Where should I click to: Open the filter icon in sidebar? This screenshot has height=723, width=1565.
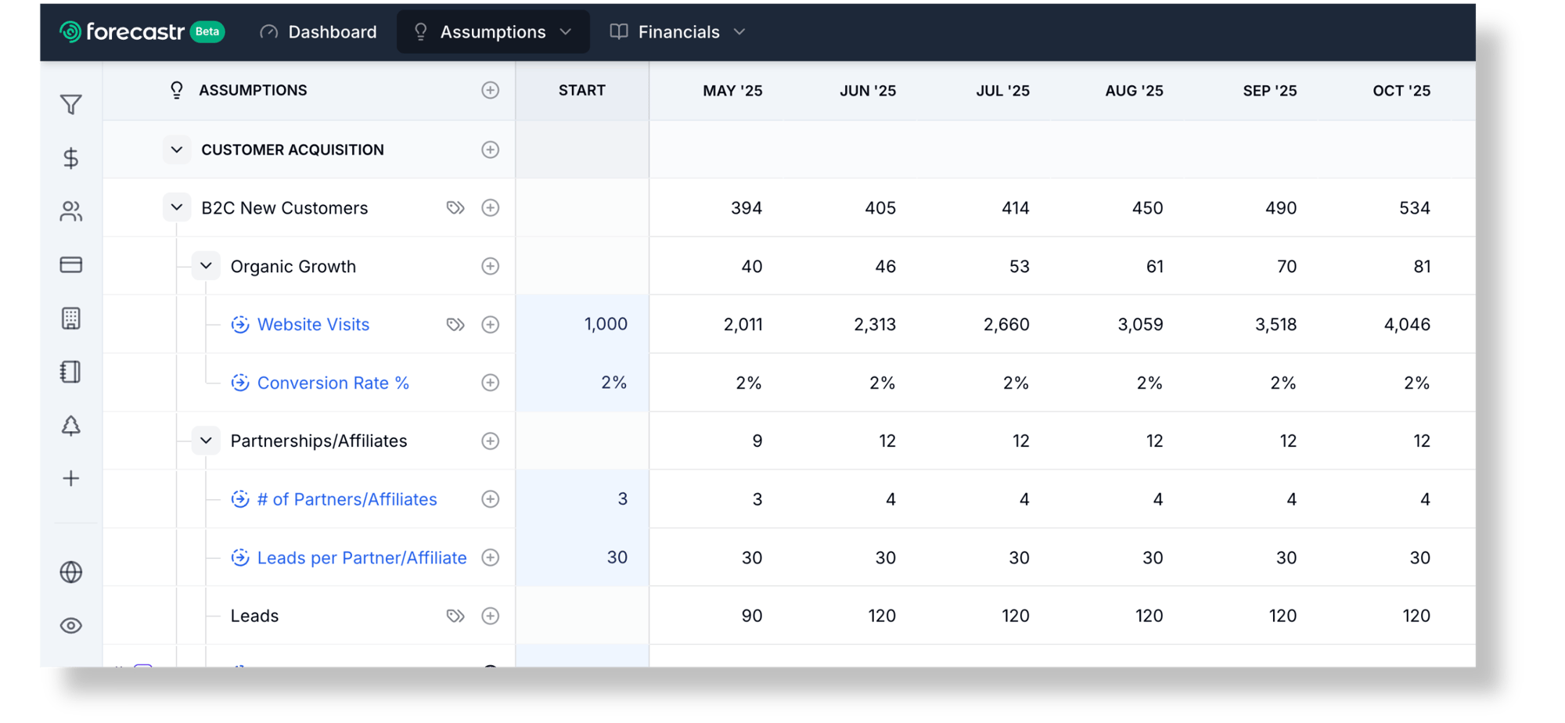pos(71,104)
